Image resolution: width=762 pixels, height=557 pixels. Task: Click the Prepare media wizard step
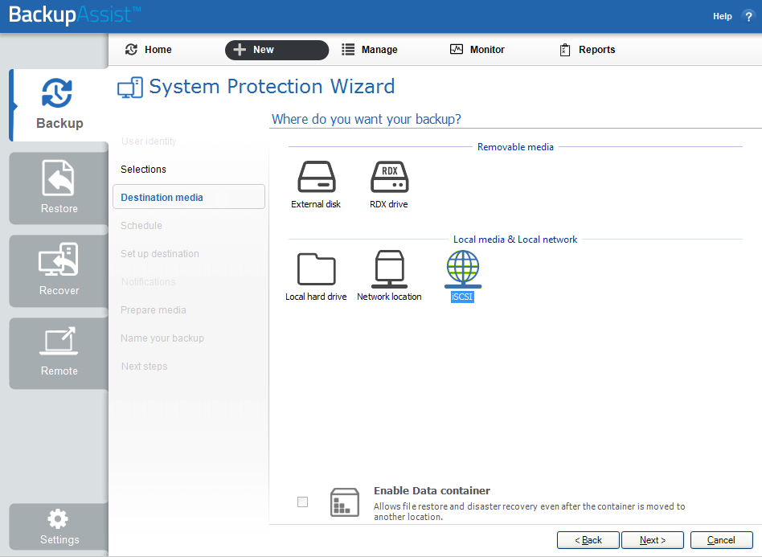coord(153,310)
